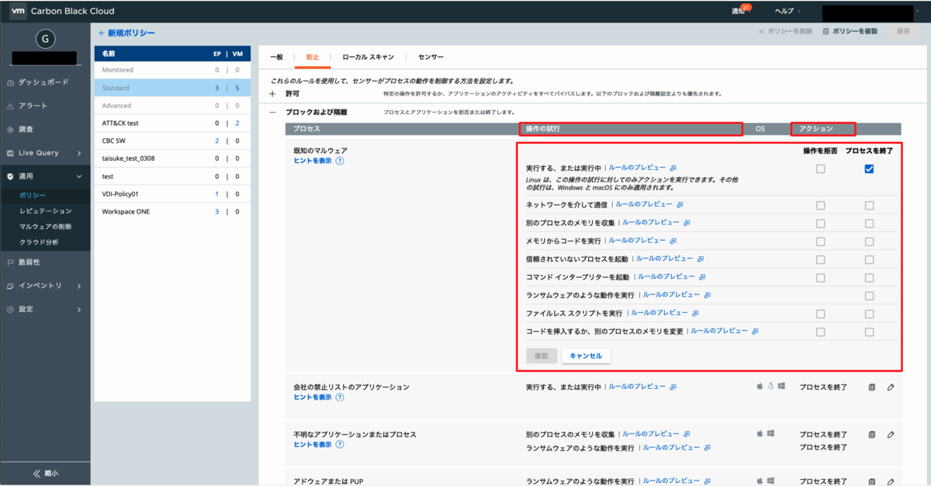Click the vm Carbon Black Cloud logo
Screen dimensions: 931x486
tap(62, 11)
